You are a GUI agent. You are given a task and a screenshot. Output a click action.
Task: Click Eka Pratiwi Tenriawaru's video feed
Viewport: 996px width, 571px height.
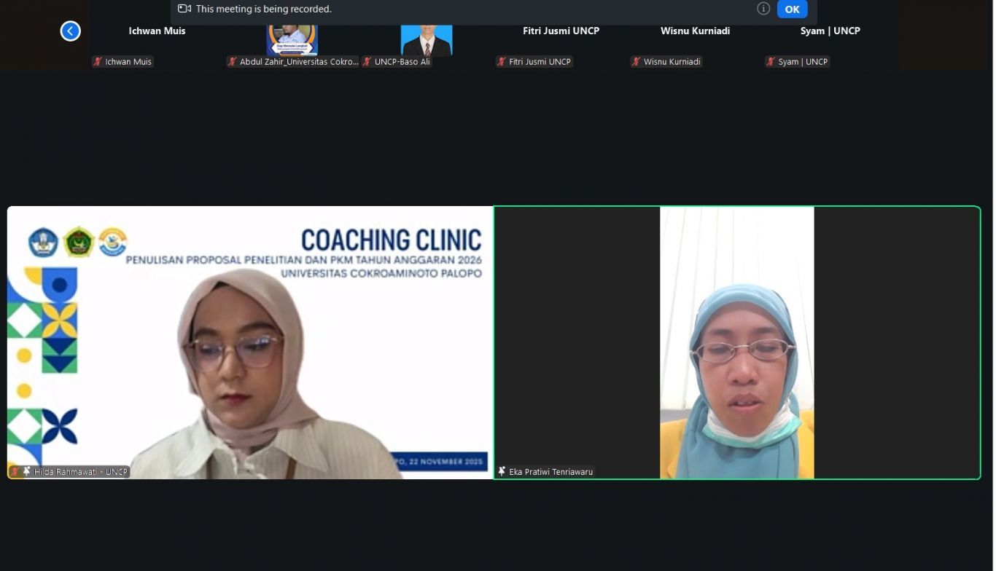coord(736,342)
